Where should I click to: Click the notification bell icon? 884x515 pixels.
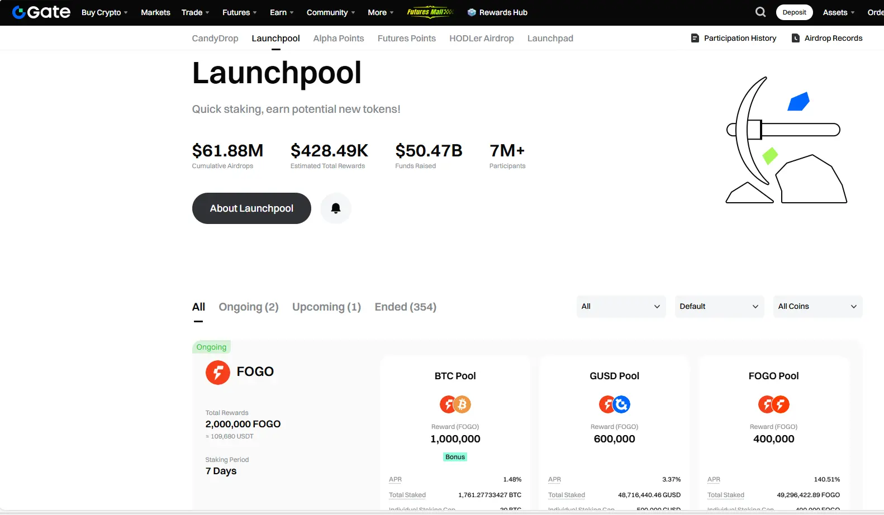point(336,208)
